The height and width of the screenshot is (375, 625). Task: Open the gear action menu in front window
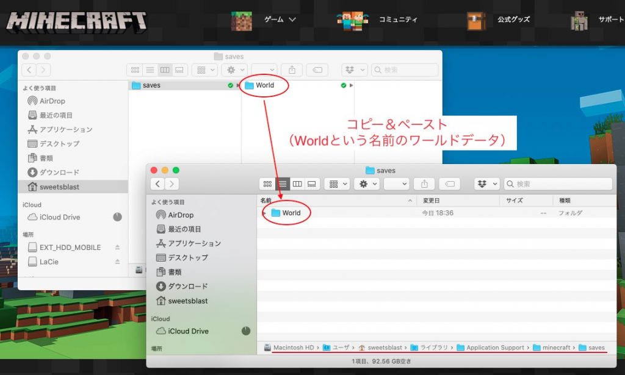point(367,184)
